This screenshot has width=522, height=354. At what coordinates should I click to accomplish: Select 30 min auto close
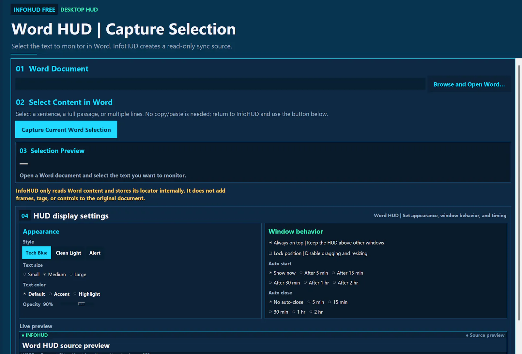click(x=278, y=312)
